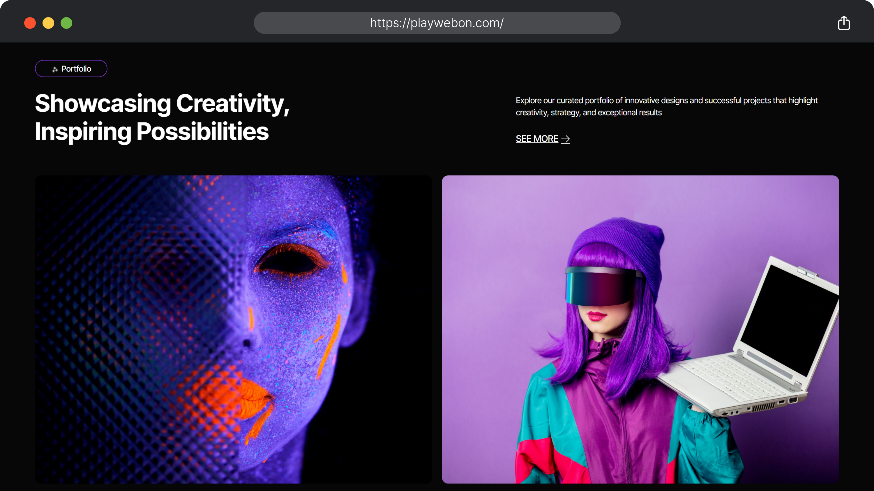The image size is (874, 491).
Task: Open the purple-haired woman portfolio image
Action: (x=640, y=329)
